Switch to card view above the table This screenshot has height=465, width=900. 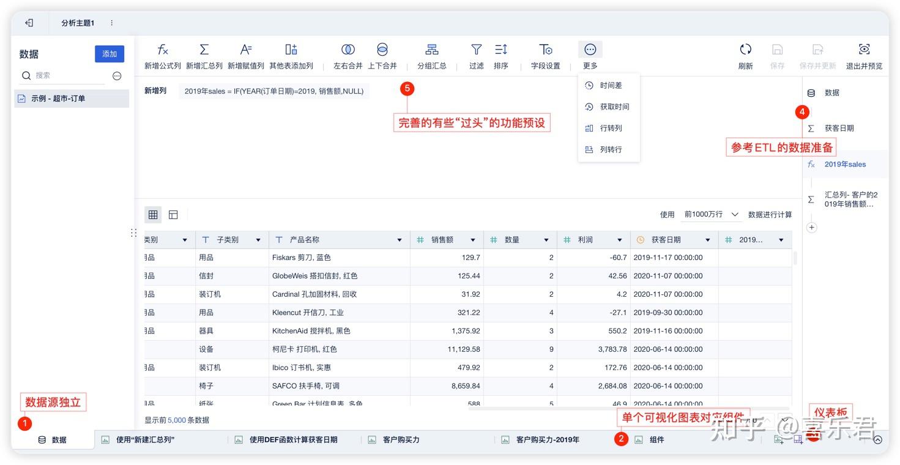tap(173, 215)
